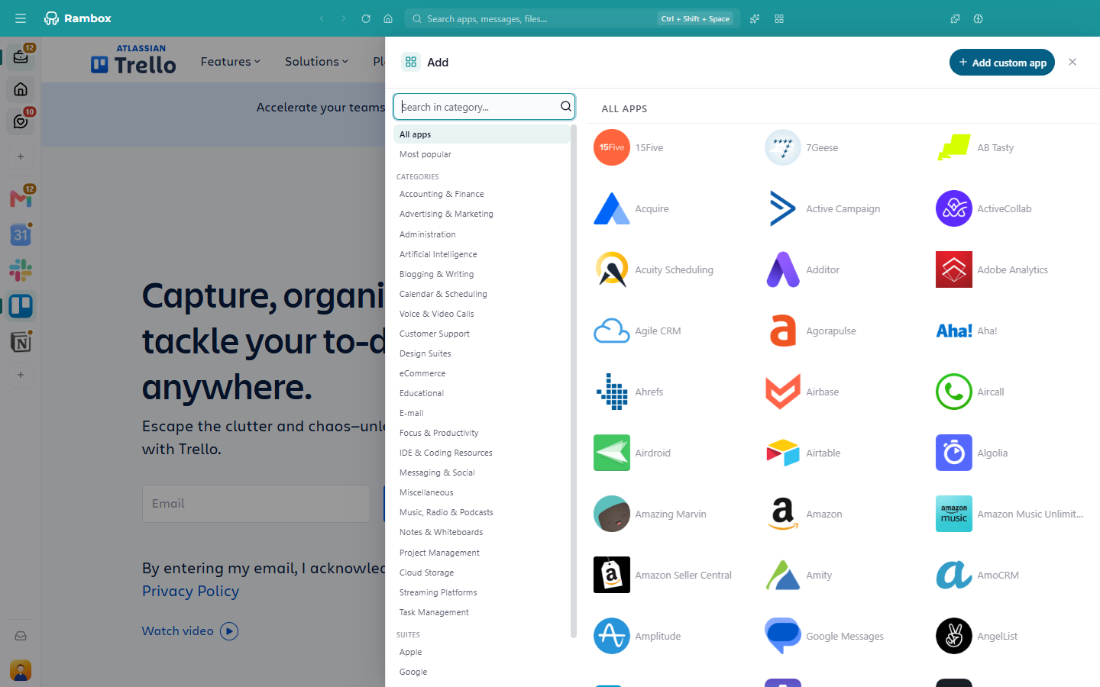The width and height of the screenshot is (1100, 687).
Task: Choose Artificial Intelligence category
Action: [481, 254]
